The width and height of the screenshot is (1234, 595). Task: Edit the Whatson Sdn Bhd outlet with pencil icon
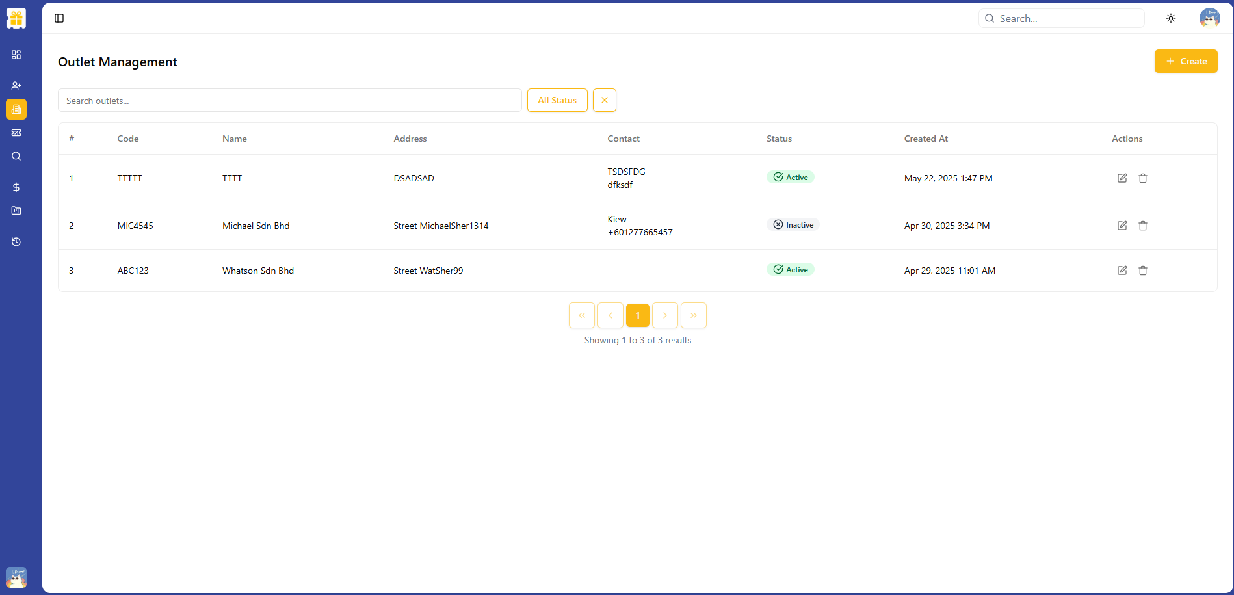[1122, 271]
